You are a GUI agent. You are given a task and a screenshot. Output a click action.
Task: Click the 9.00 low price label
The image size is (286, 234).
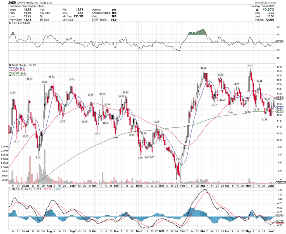tap(38, 157)
